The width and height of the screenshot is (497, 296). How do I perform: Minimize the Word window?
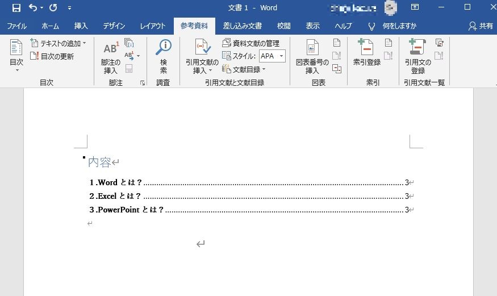pyautogui.click(x=441, y=7)
